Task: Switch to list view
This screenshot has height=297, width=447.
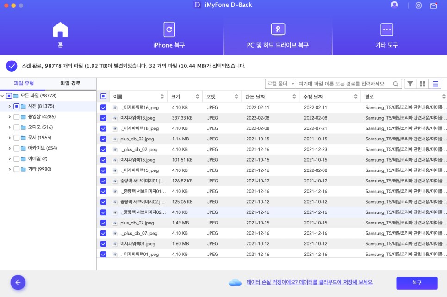Action: pos(435,84)
